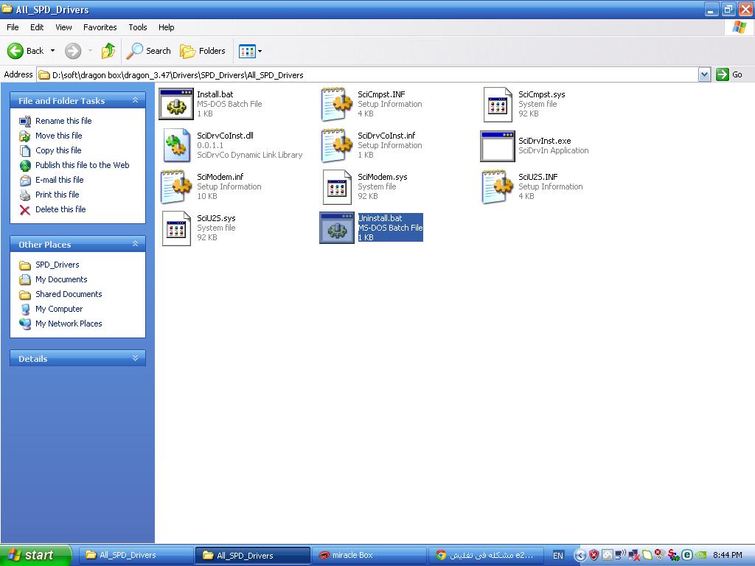Image resolution: width=755 pixels, height=566 pixels.
Task: Click Copy this file link
Action: tap(58, 150)
